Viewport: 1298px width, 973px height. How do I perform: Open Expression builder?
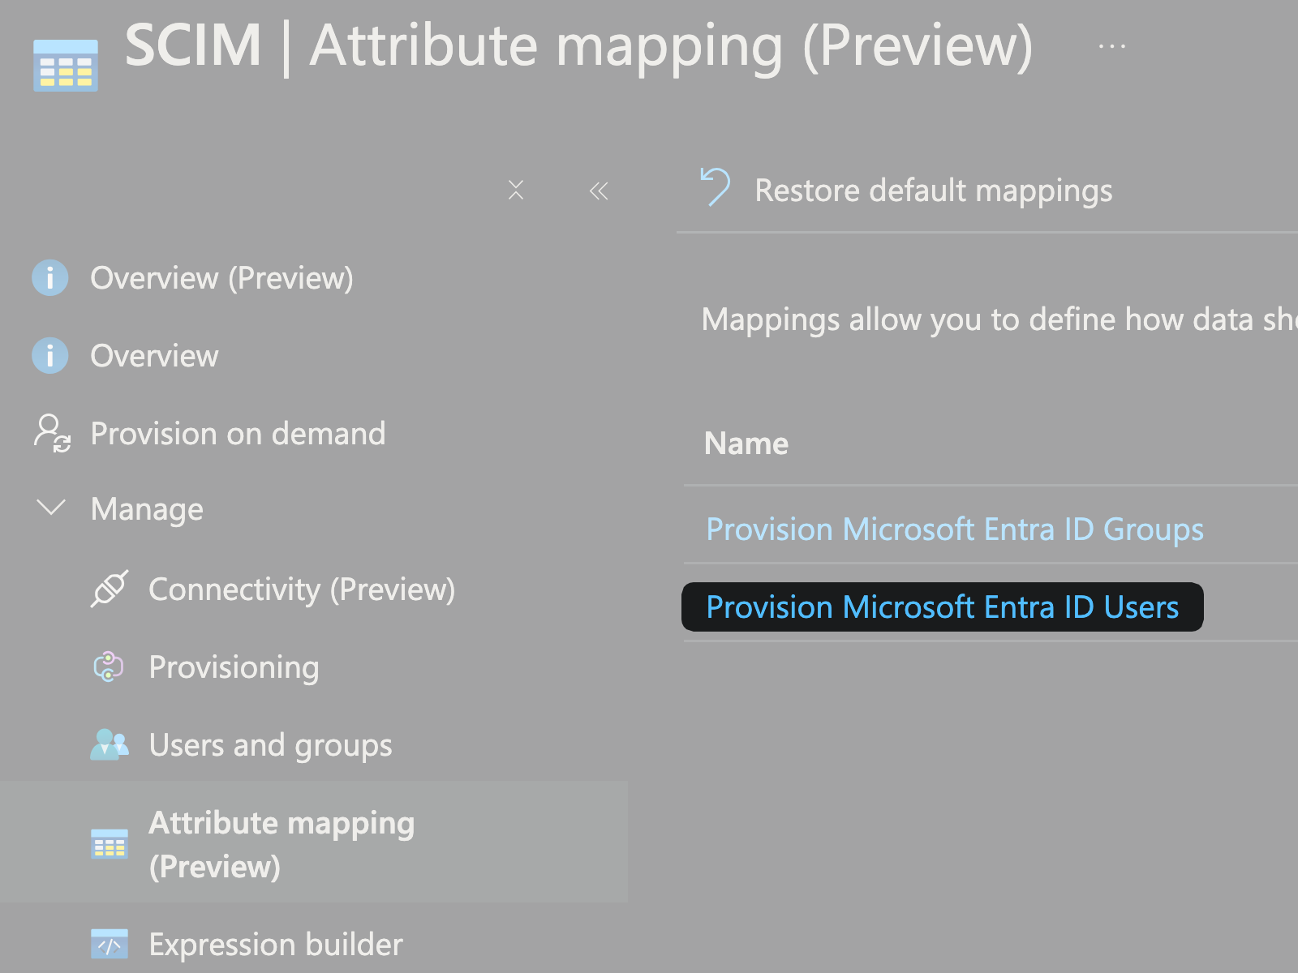pos(276,945)
